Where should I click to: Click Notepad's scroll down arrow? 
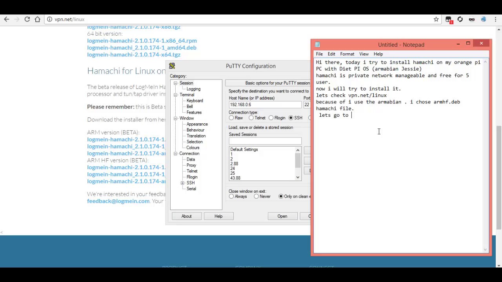click(x=486, y=249)
